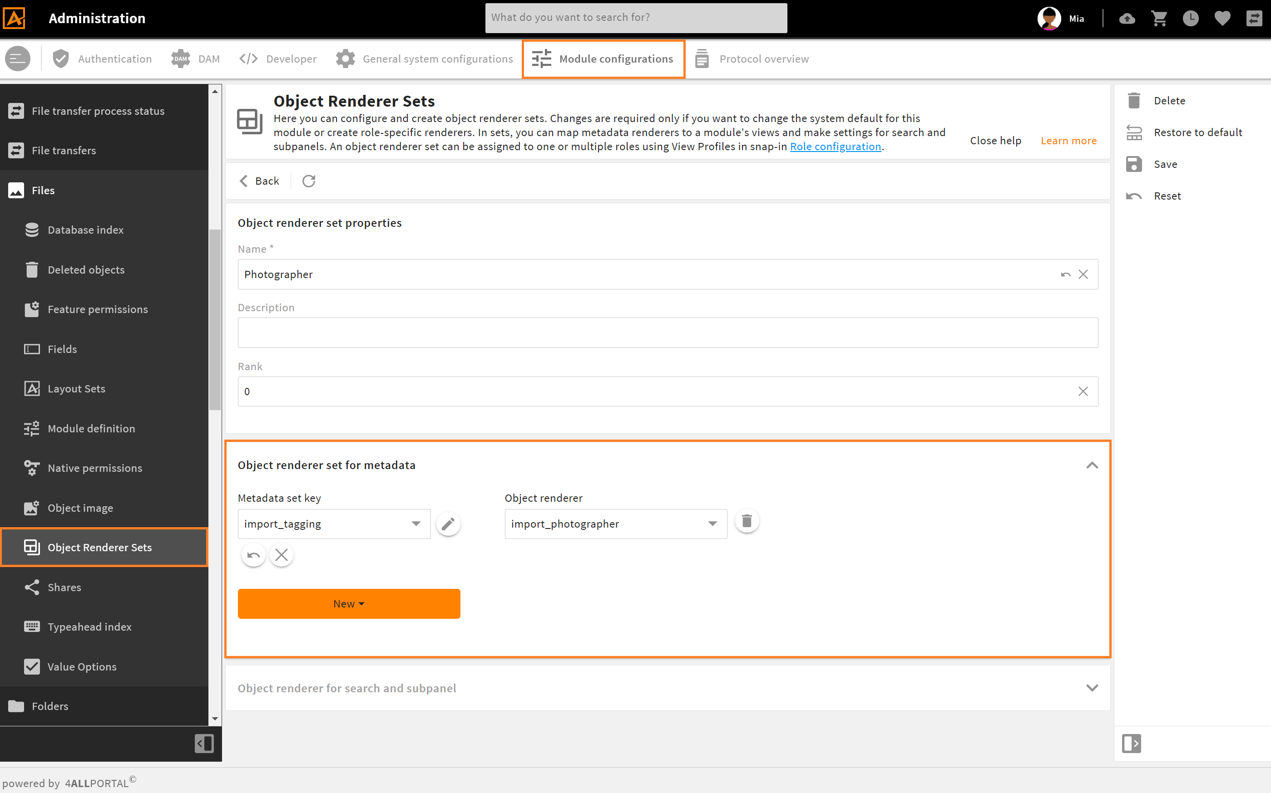Switch to the DAM tab
1271x793 pixels.
tap(195, 59)
